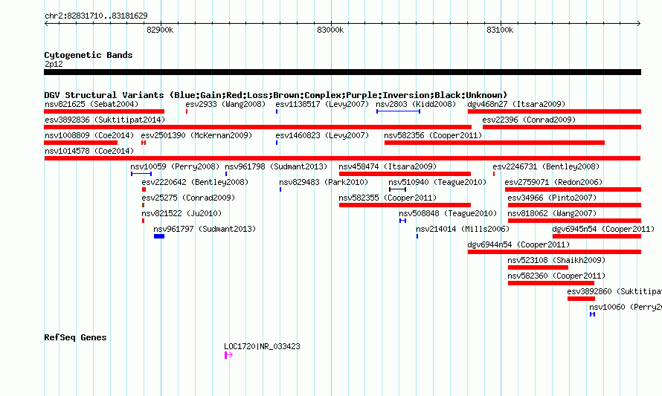This screenshot has height=396, width=662.
Task: Click the chr2:82831710..83181629 region label
Action: tap(96, 16)
